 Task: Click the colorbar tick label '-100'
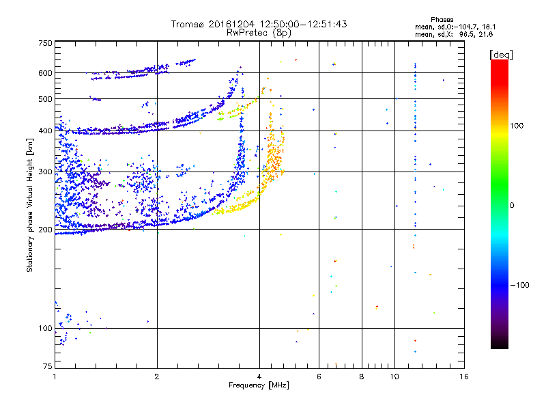click(x=519, y=285)
